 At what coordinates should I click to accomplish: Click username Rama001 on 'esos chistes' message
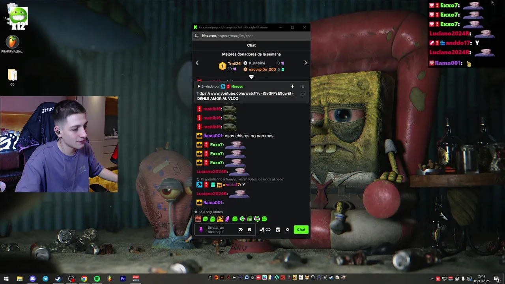pos(213,136)
